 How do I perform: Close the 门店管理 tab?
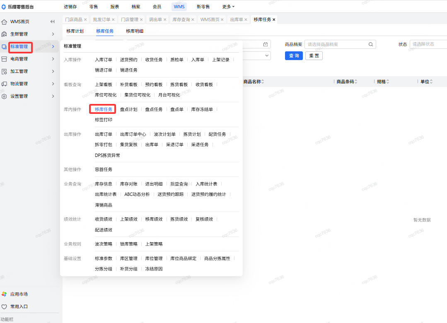141,20
